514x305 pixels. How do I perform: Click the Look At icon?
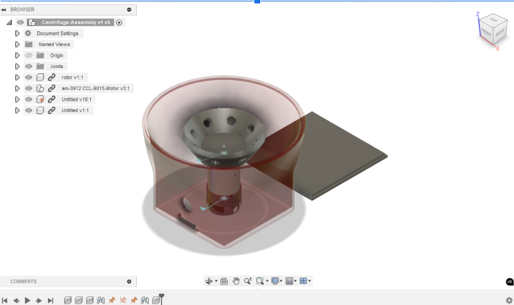pos(224,282)
